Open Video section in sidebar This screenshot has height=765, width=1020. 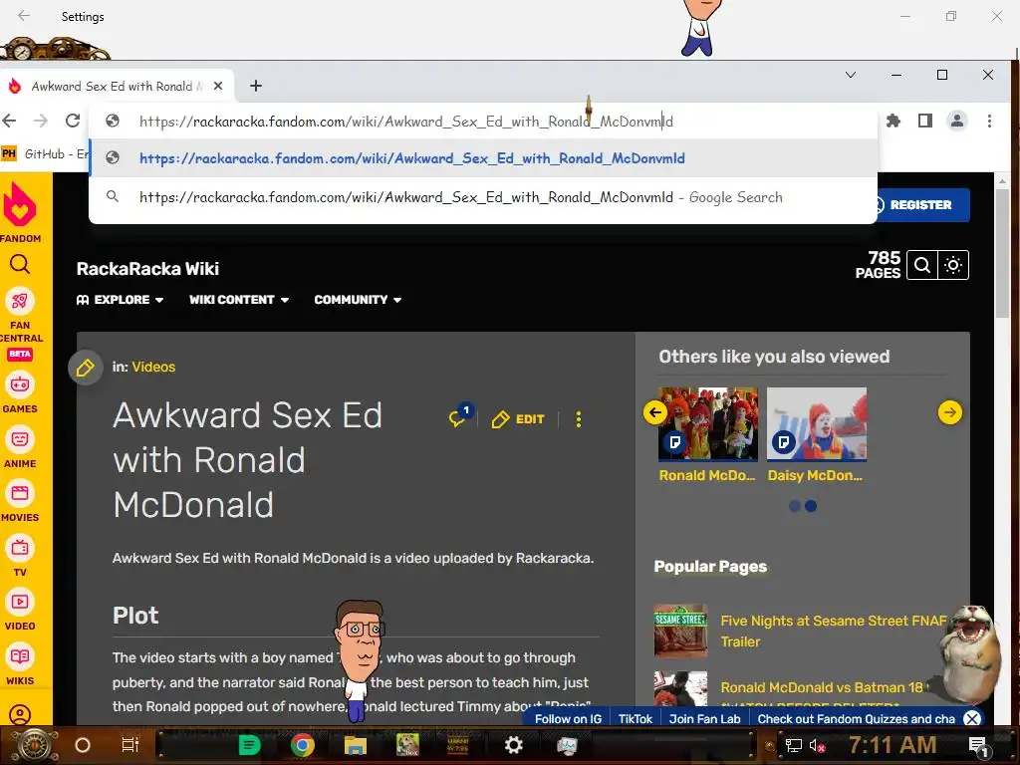pyautogui.click(x=20, y=610)
